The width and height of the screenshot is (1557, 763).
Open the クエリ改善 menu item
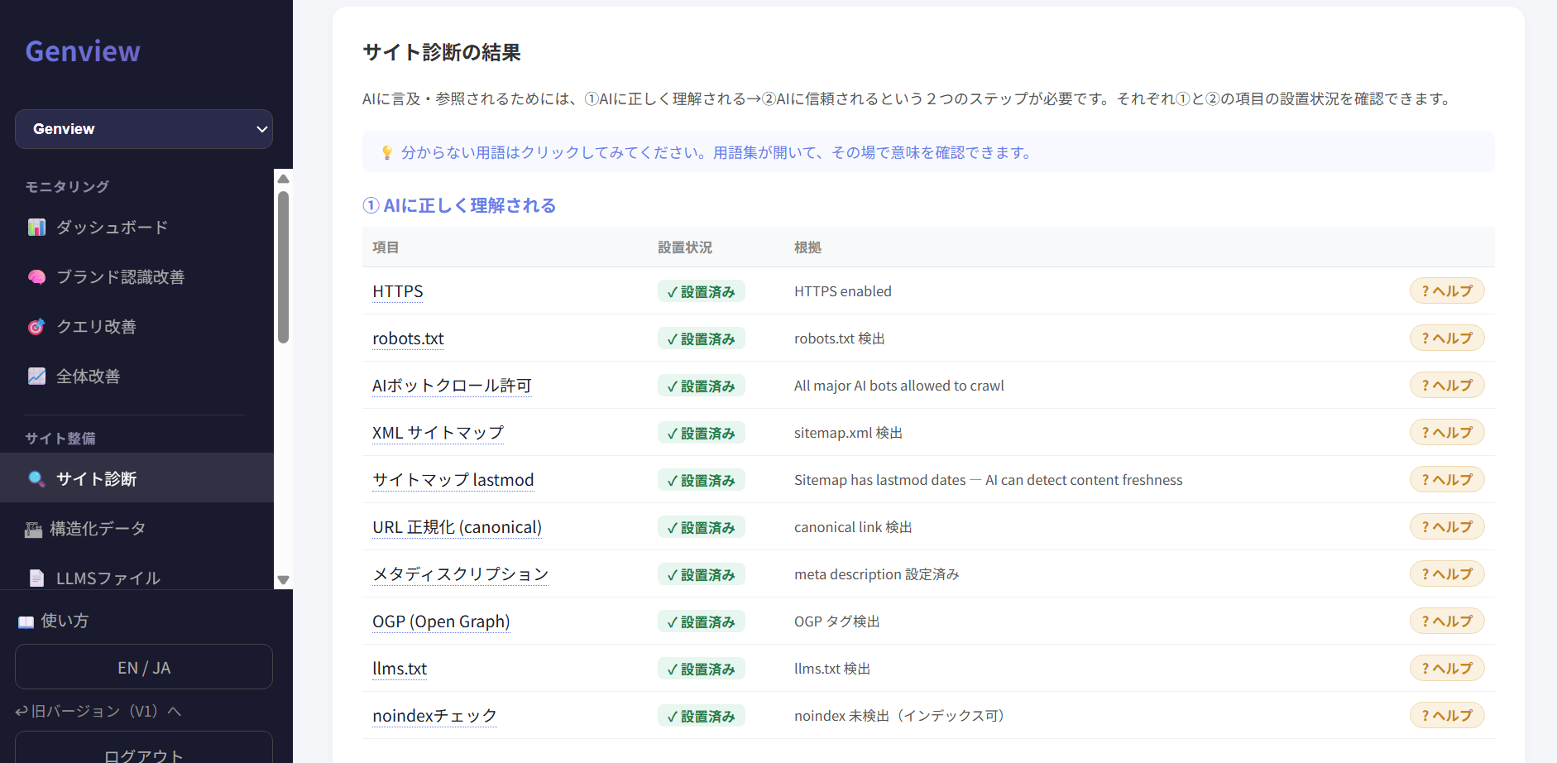[x=137, y=327]
